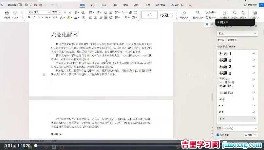Apply the 正文 style from the ribbon gallery
Screen dimensions: 264x150
(149, 15)
